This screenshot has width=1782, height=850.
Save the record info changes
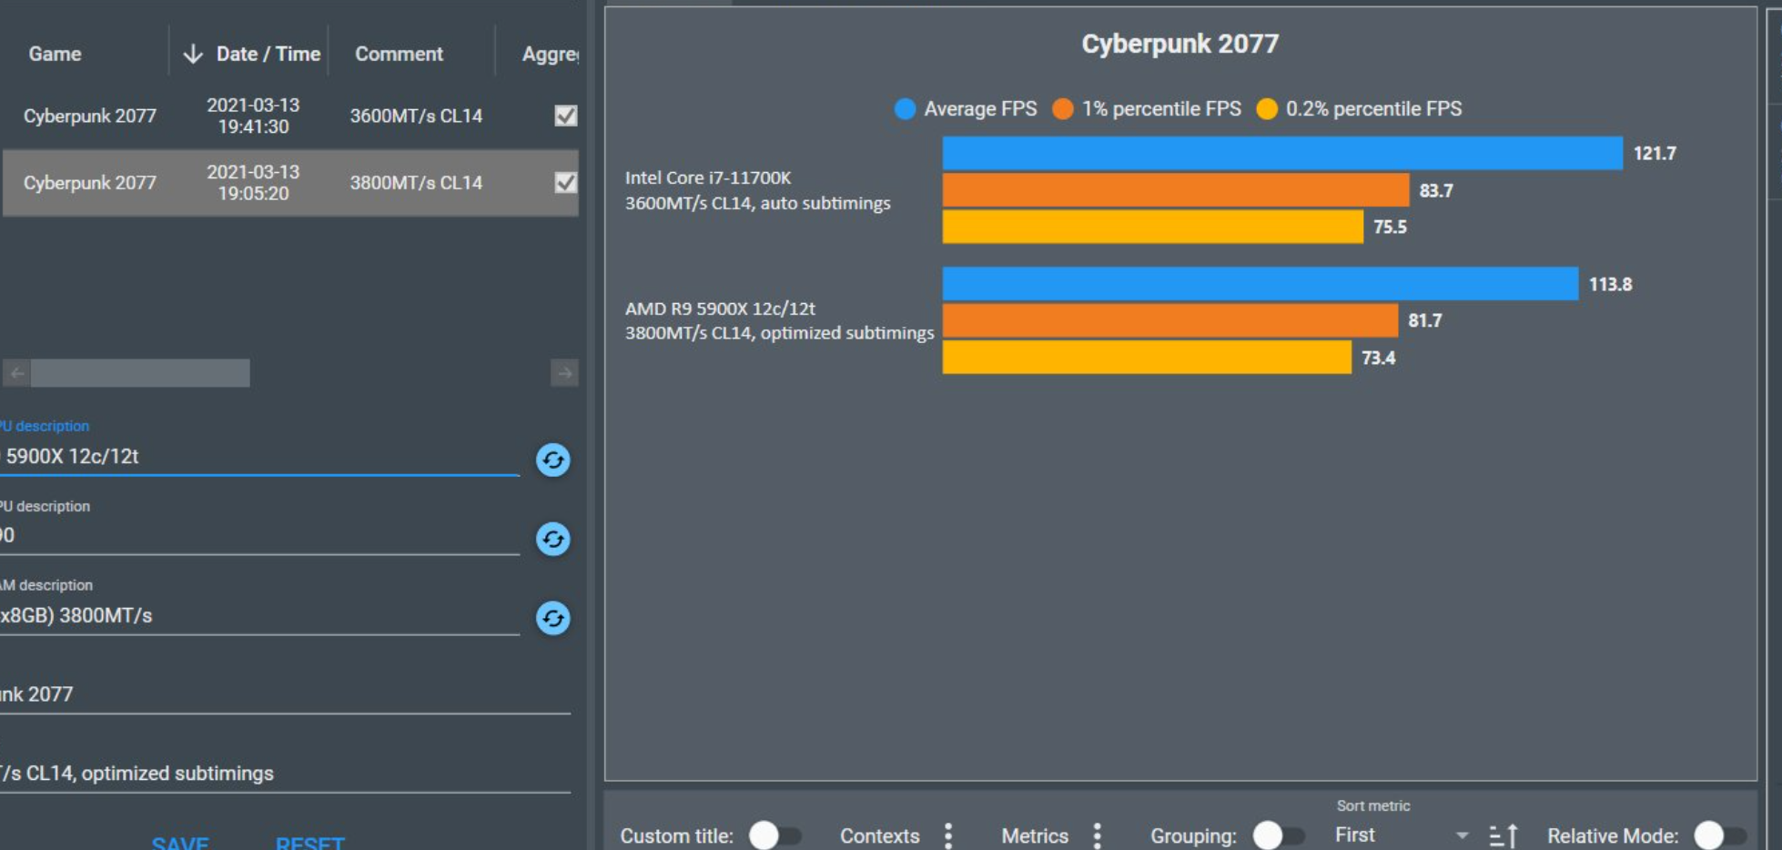(180, 843)
